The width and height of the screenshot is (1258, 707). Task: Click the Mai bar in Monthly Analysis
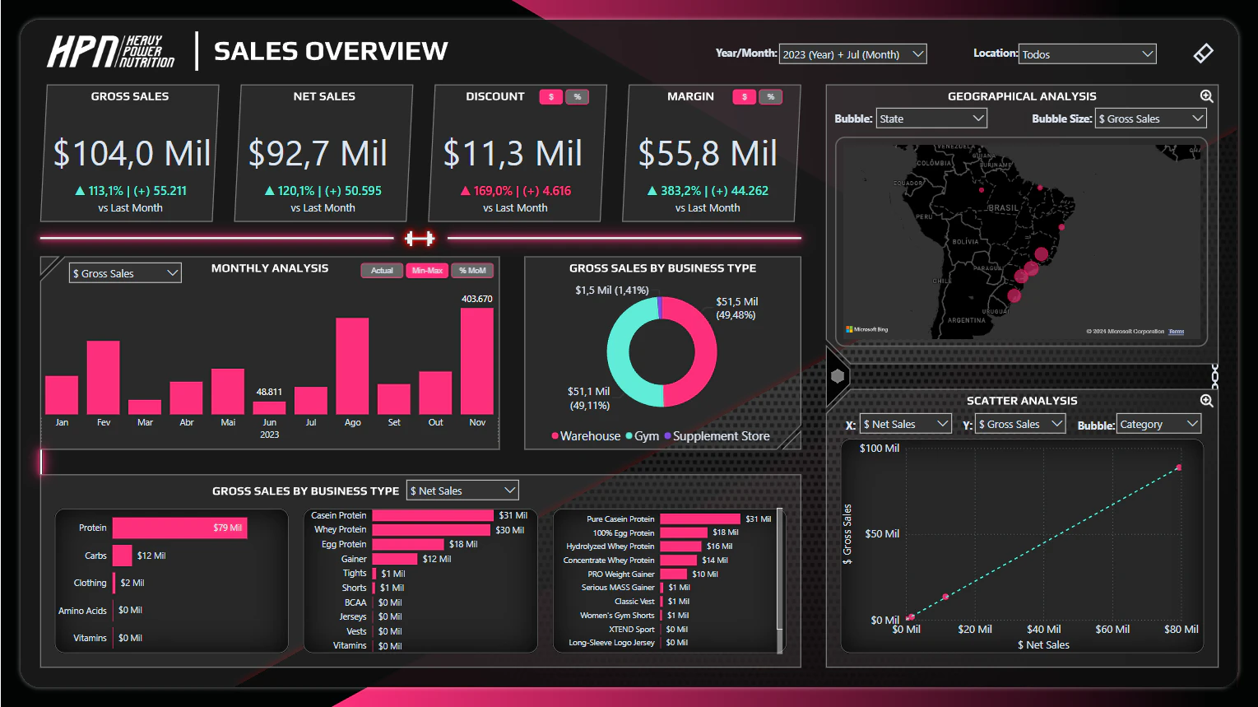coord(228,392)
